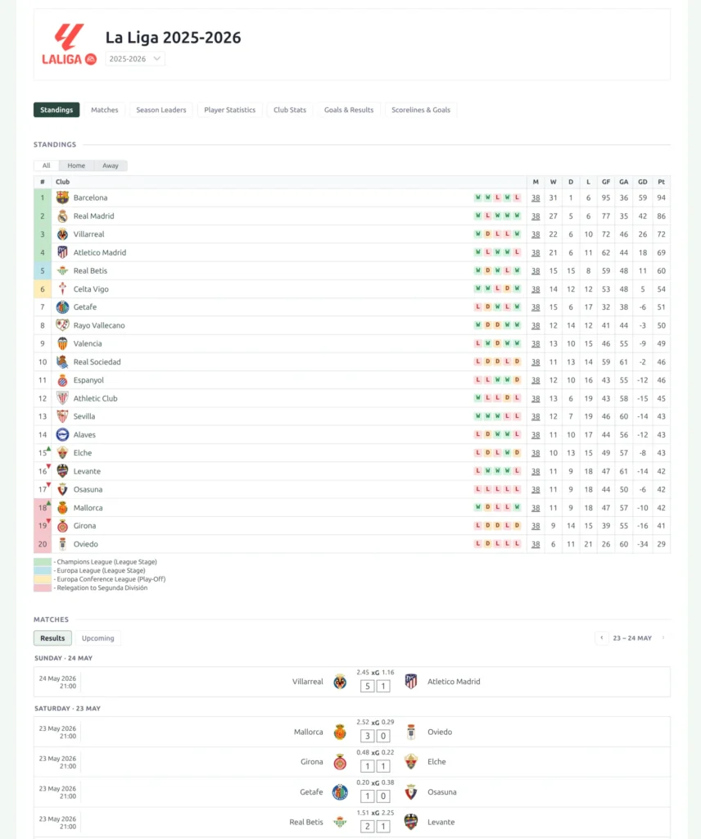The height and width of the screenshot is (839, 701).
Task: Show Upcoming matches
Action: click(97, 637)
